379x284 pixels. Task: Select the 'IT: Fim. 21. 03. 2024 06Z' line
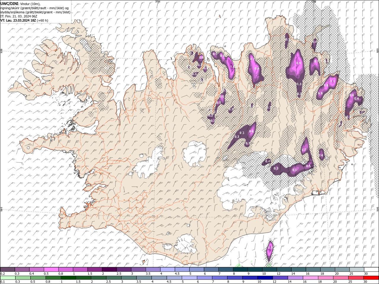[19, 16]
